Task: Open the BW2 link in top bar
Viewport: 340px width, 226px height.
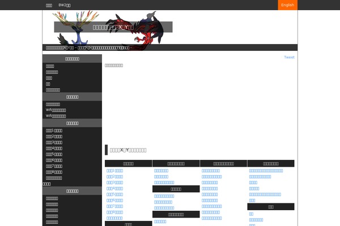Action: coord(65,5)
